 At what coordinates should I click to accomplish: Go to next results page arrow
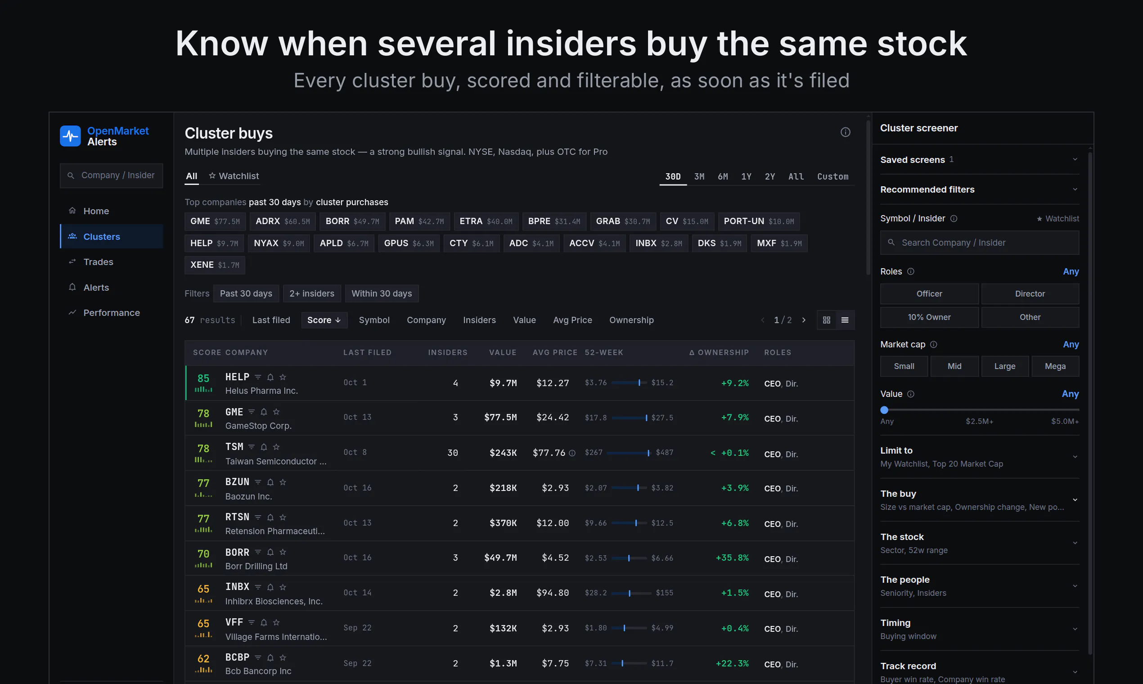click(804, 320)
